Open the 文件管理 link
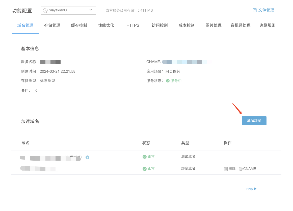The width and height of the screenshot is (293, 211). [x=266, y=10]
